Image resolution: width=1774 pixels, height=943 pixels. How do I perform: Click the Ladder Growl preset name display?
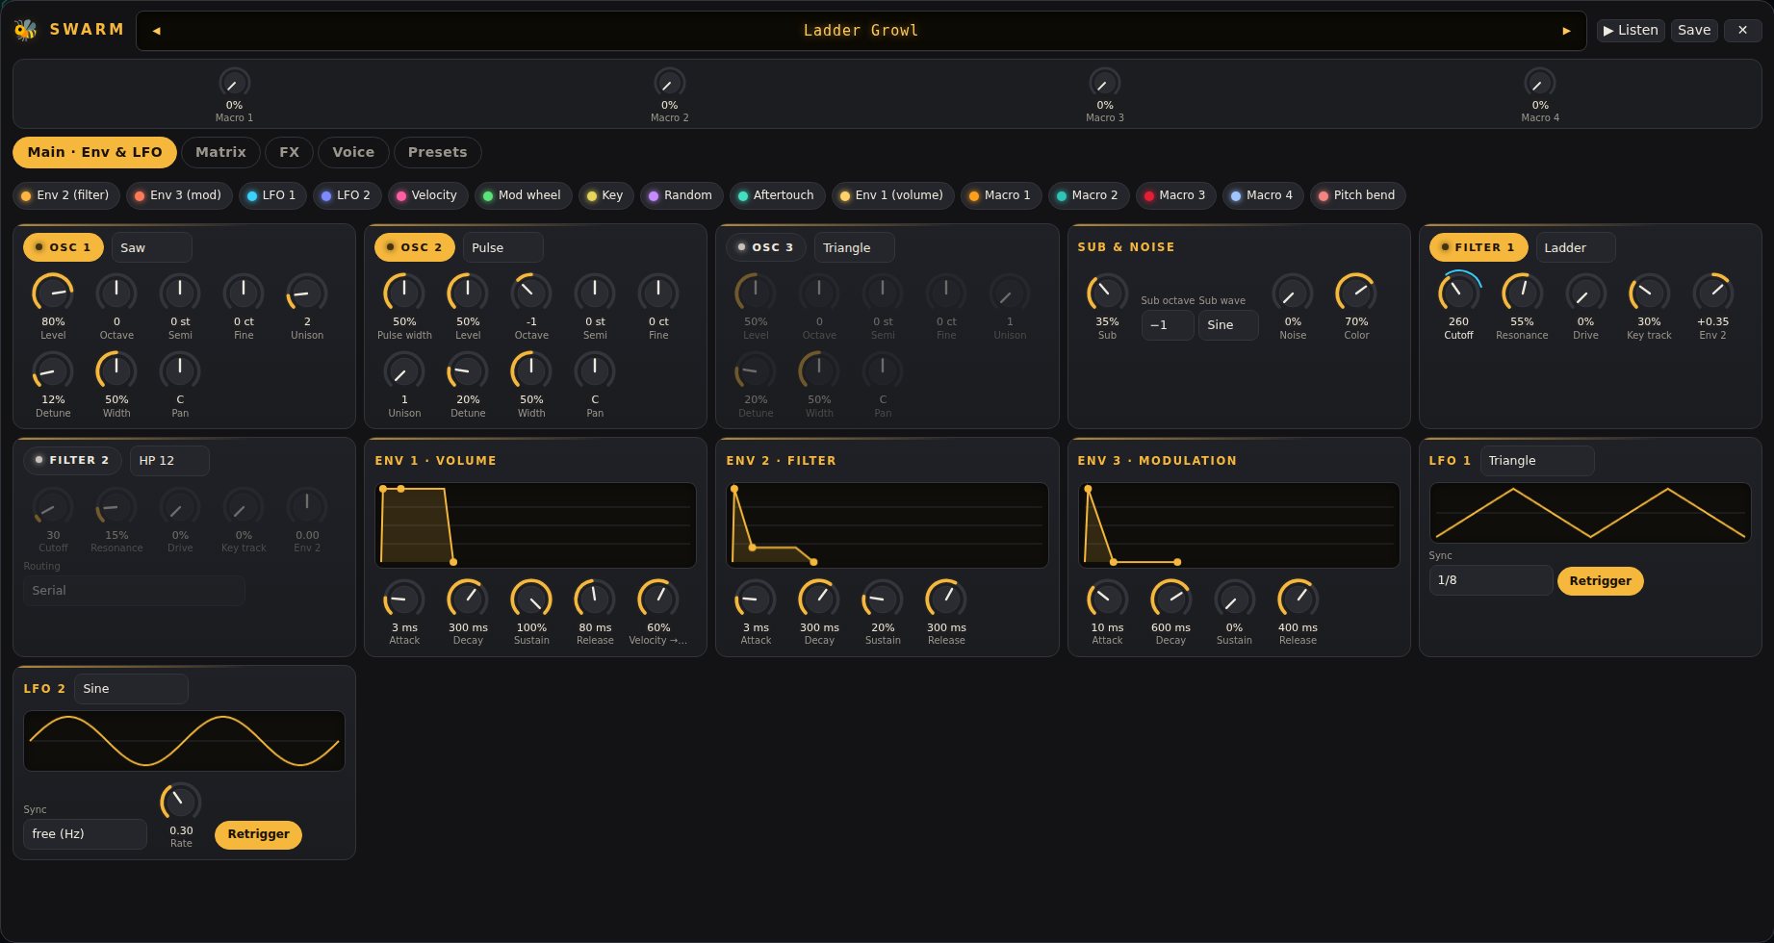(x=861, y=31)
